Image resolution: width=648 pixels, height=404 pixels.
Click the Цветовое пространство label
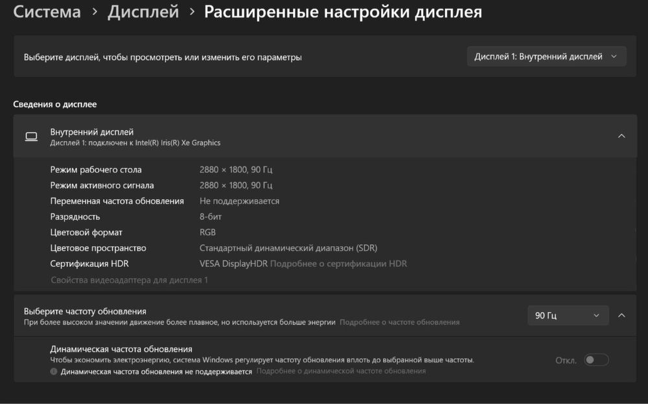[98, 248]
